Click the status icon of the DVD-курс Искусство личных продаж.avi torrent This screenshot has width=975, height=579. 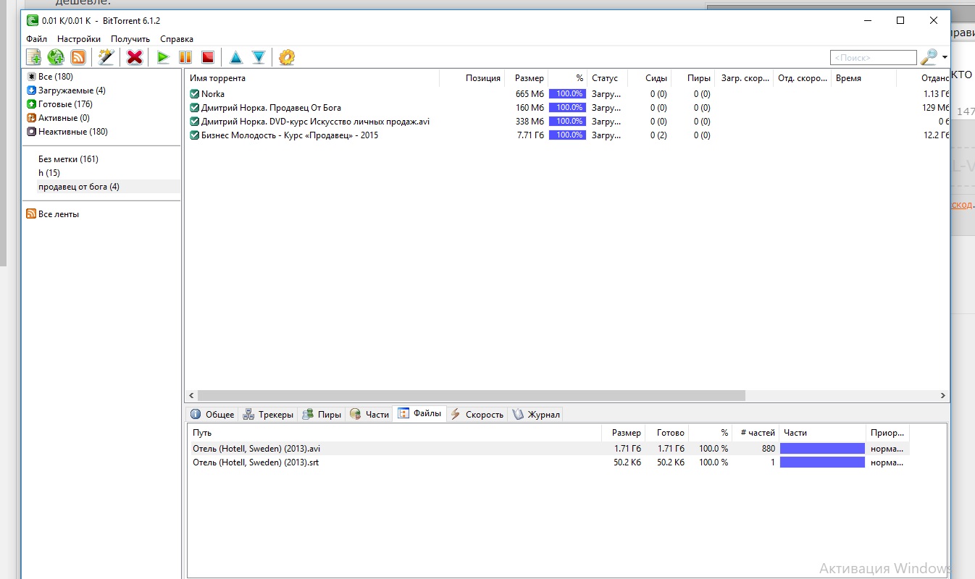click(x=194, y=122)
